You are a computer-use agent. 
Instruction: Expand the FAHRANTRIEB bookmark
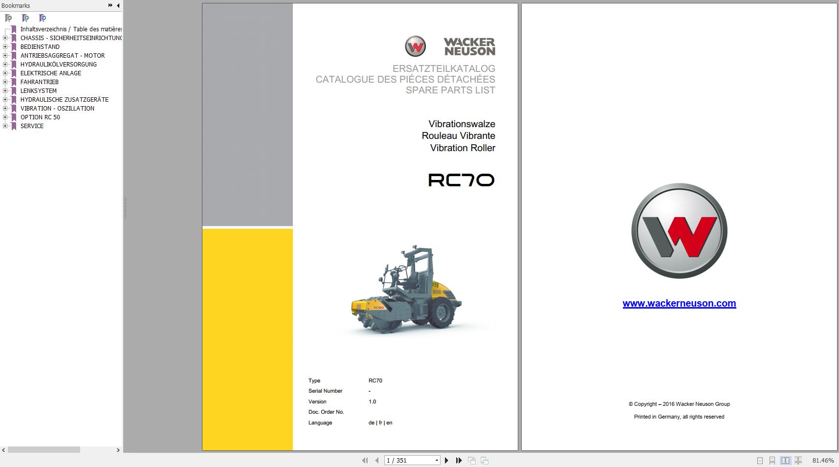tap(5, 82)
